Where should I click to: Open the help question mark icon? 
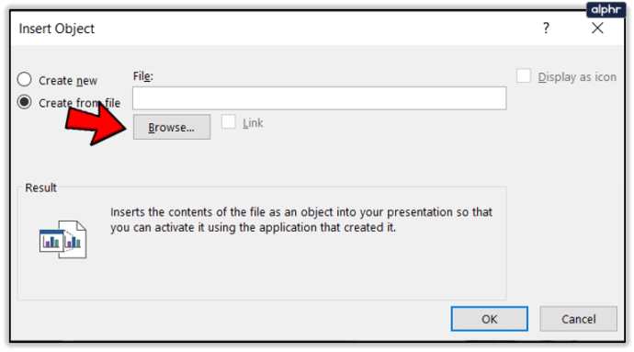click(546, 28)
